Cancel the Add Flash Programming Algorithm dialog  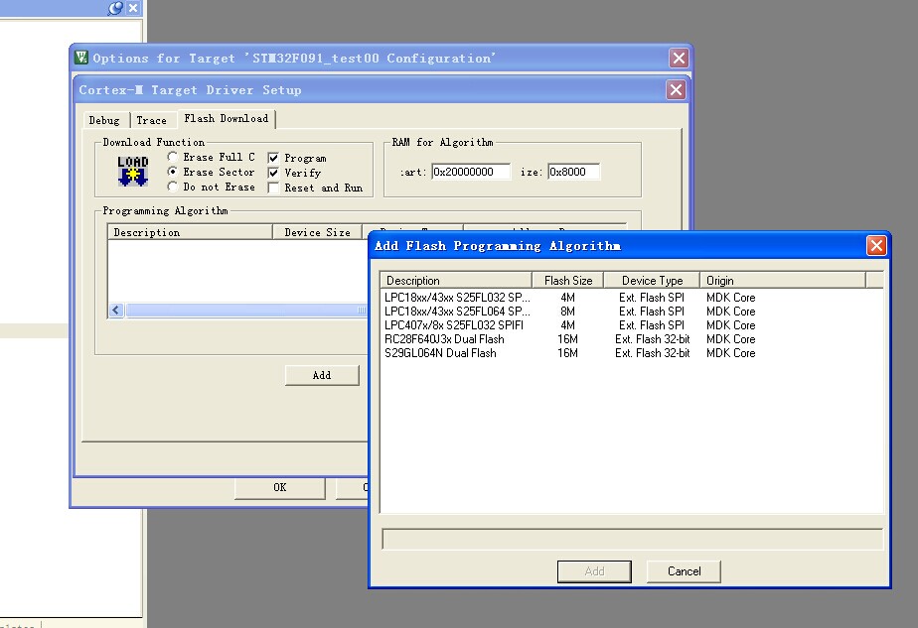684,571
